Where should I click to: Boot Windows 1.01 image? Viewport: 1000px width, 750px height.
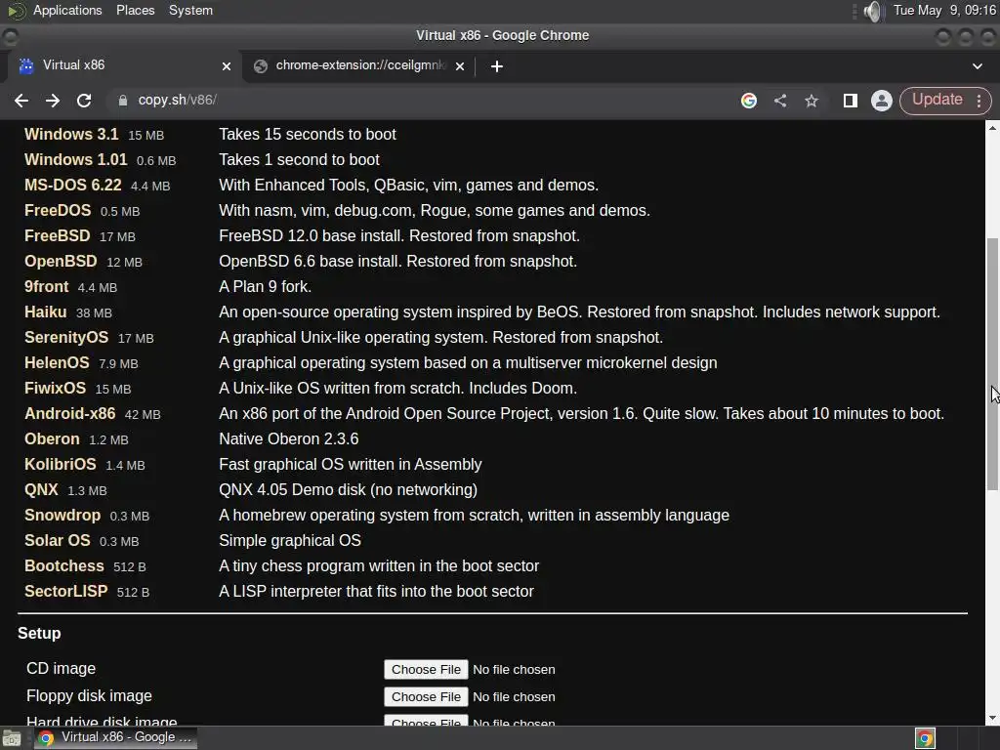tap(75, 159)
